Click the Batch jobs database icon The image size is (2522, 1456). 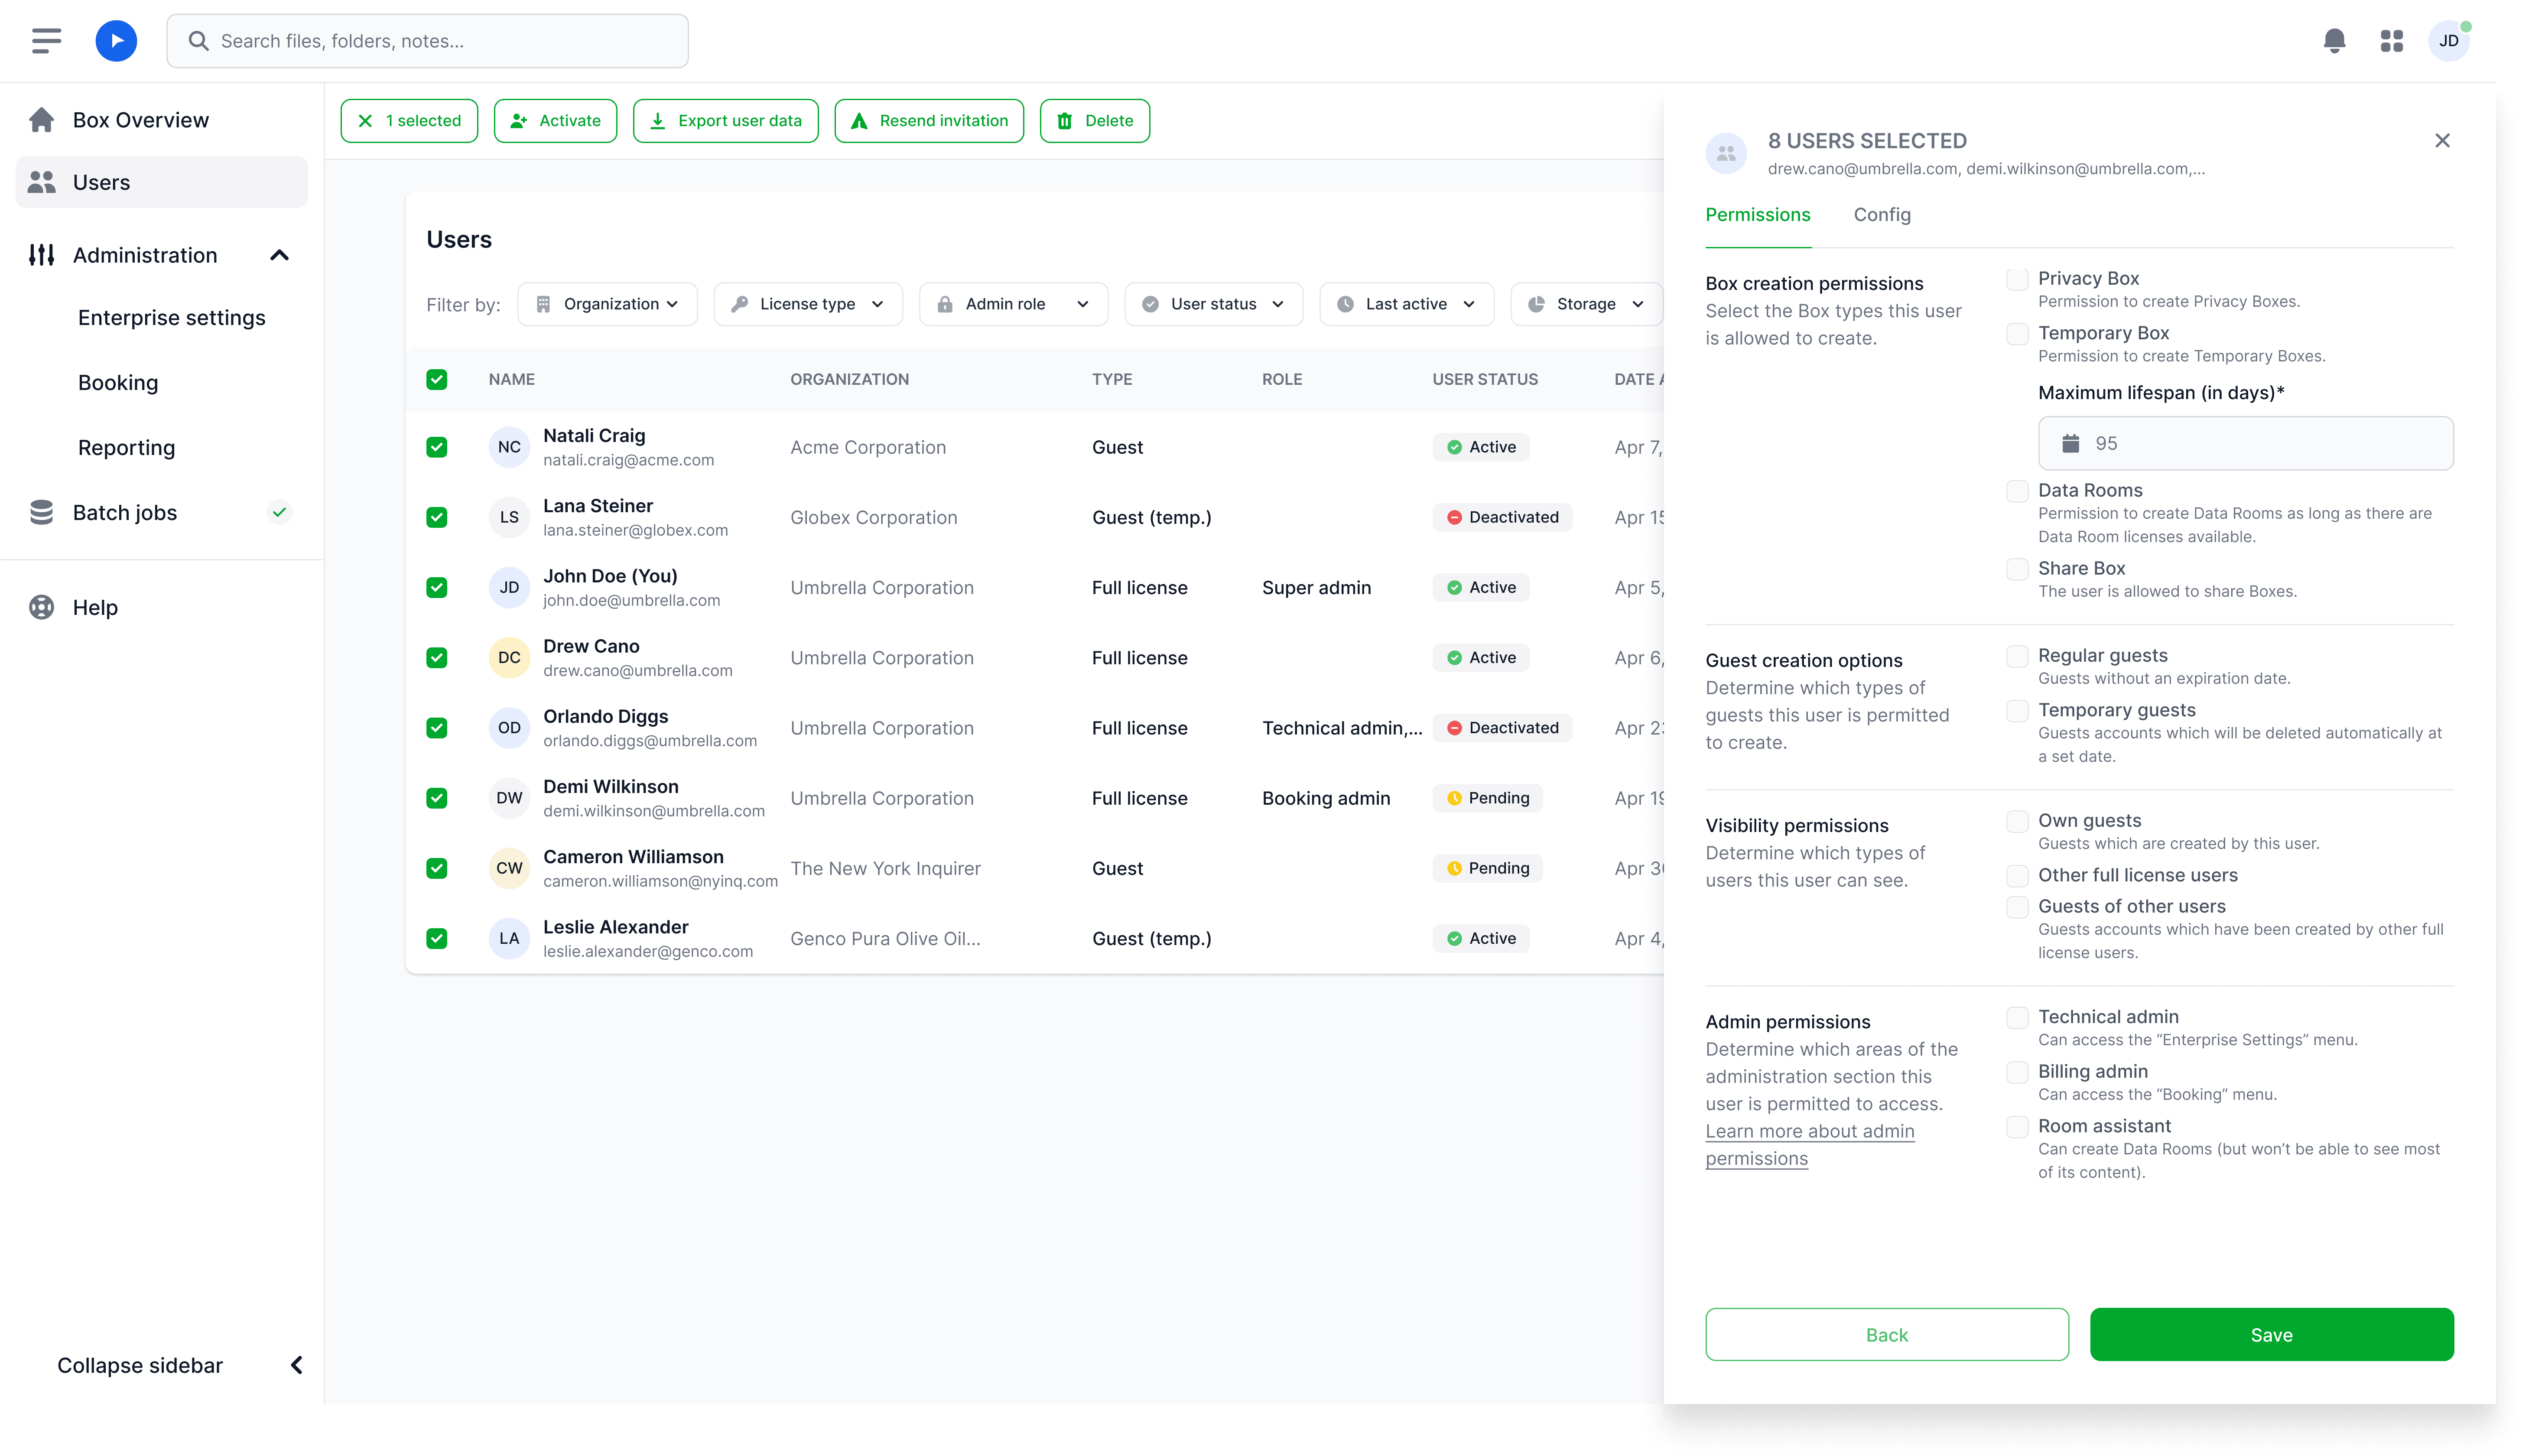tap(41, 512)
